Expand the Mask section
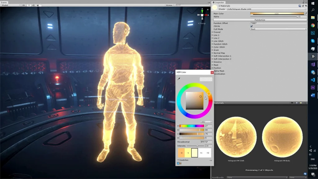The image size is (318, 179). (x=216, y=65)
